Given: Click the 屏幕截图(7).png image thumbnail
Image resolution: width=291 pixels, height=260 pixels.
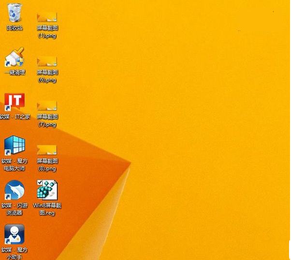Looking at the screenshot, I should [x=47, y=106].
